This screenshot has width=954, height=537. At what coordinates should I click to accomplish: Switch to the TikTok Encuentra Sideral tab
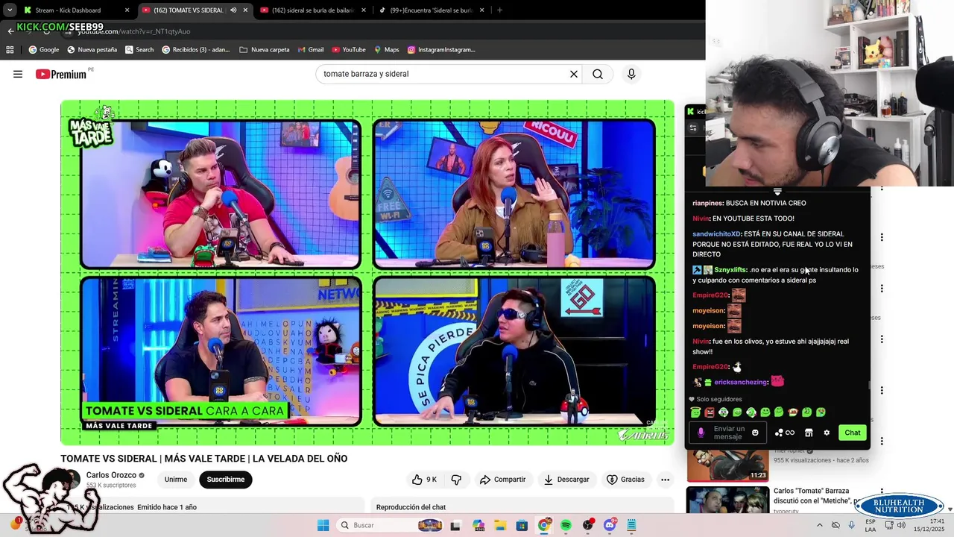(x=431, y=10)
